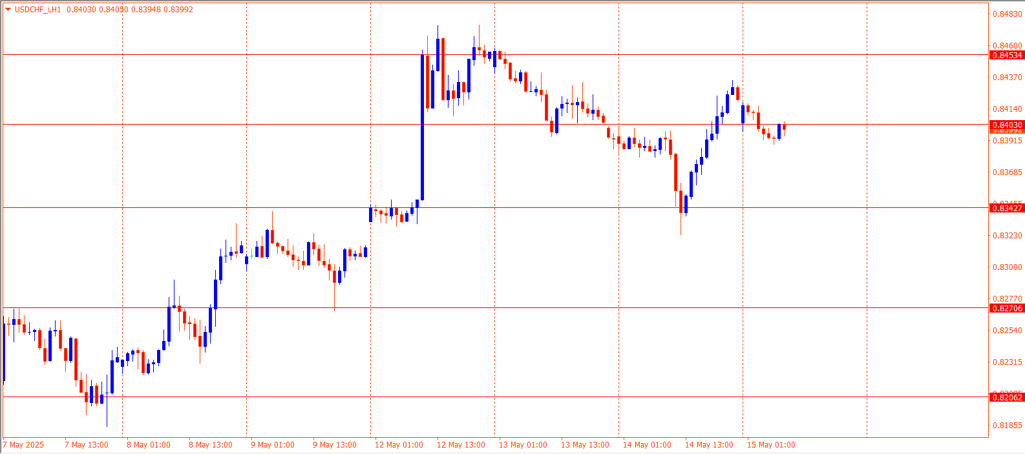Click the 0.84830 price scale value
Viewport: 1025px width, 454px height.
tap(1007, 14)
